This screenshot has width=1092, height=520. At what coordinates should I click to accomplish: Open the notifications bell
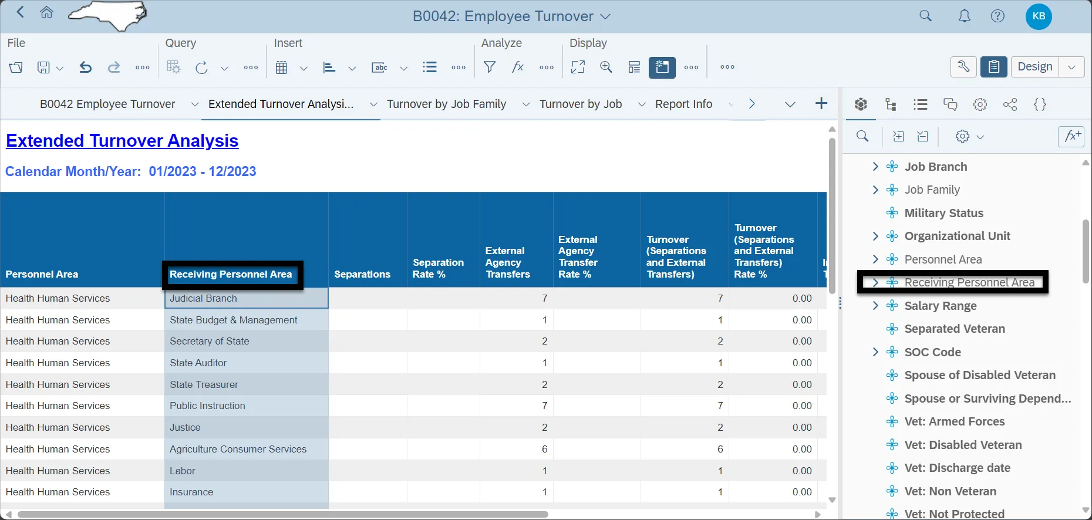pos(964,16)
